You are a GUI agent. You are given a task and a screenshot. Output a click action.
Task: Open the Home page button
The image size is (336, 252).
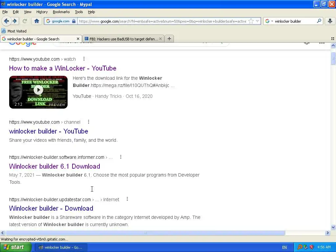pos(37,21)
